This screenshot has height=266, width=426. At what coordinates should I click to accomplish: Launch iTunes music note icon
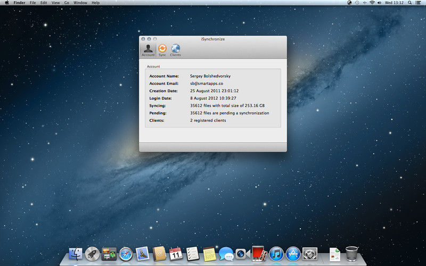tap(276, 254)
